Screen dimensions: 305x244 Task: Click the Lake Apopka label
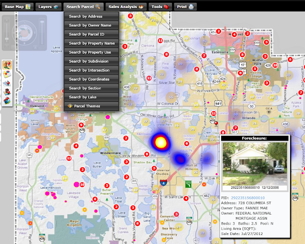coord(56,49)
